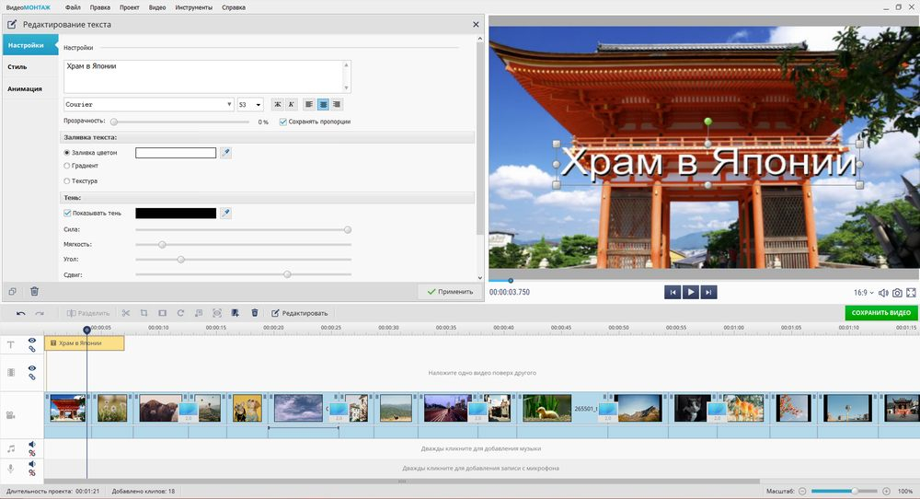Take a snapshot with camera icon
The height and width of the screenshot is (499, 920).
(897, 293)
